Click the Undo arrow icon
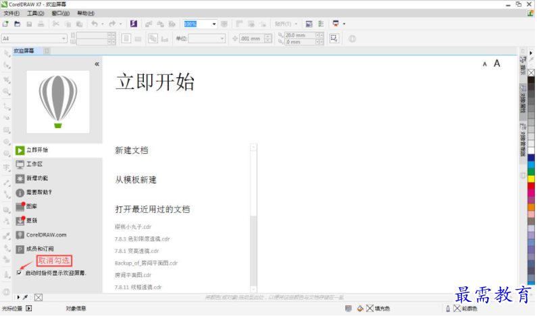This screenshot has width=537, height=316. [95, 24]
